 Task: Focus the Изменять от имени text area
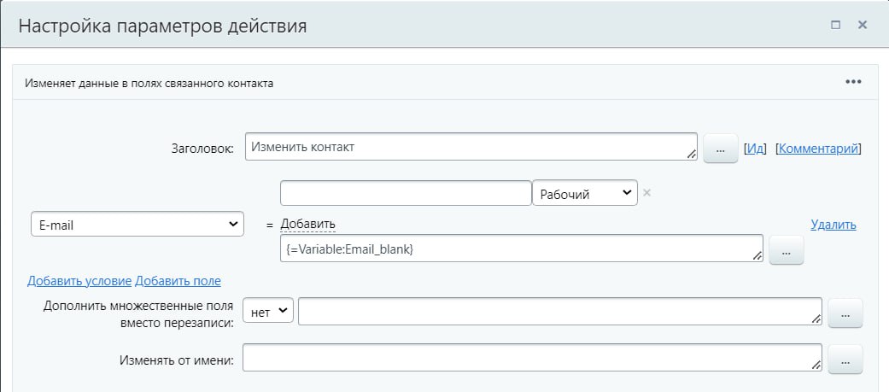[x=531, y=359]
